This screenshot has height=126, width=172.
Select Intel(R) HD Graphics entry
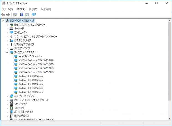(x=30, y=56)
